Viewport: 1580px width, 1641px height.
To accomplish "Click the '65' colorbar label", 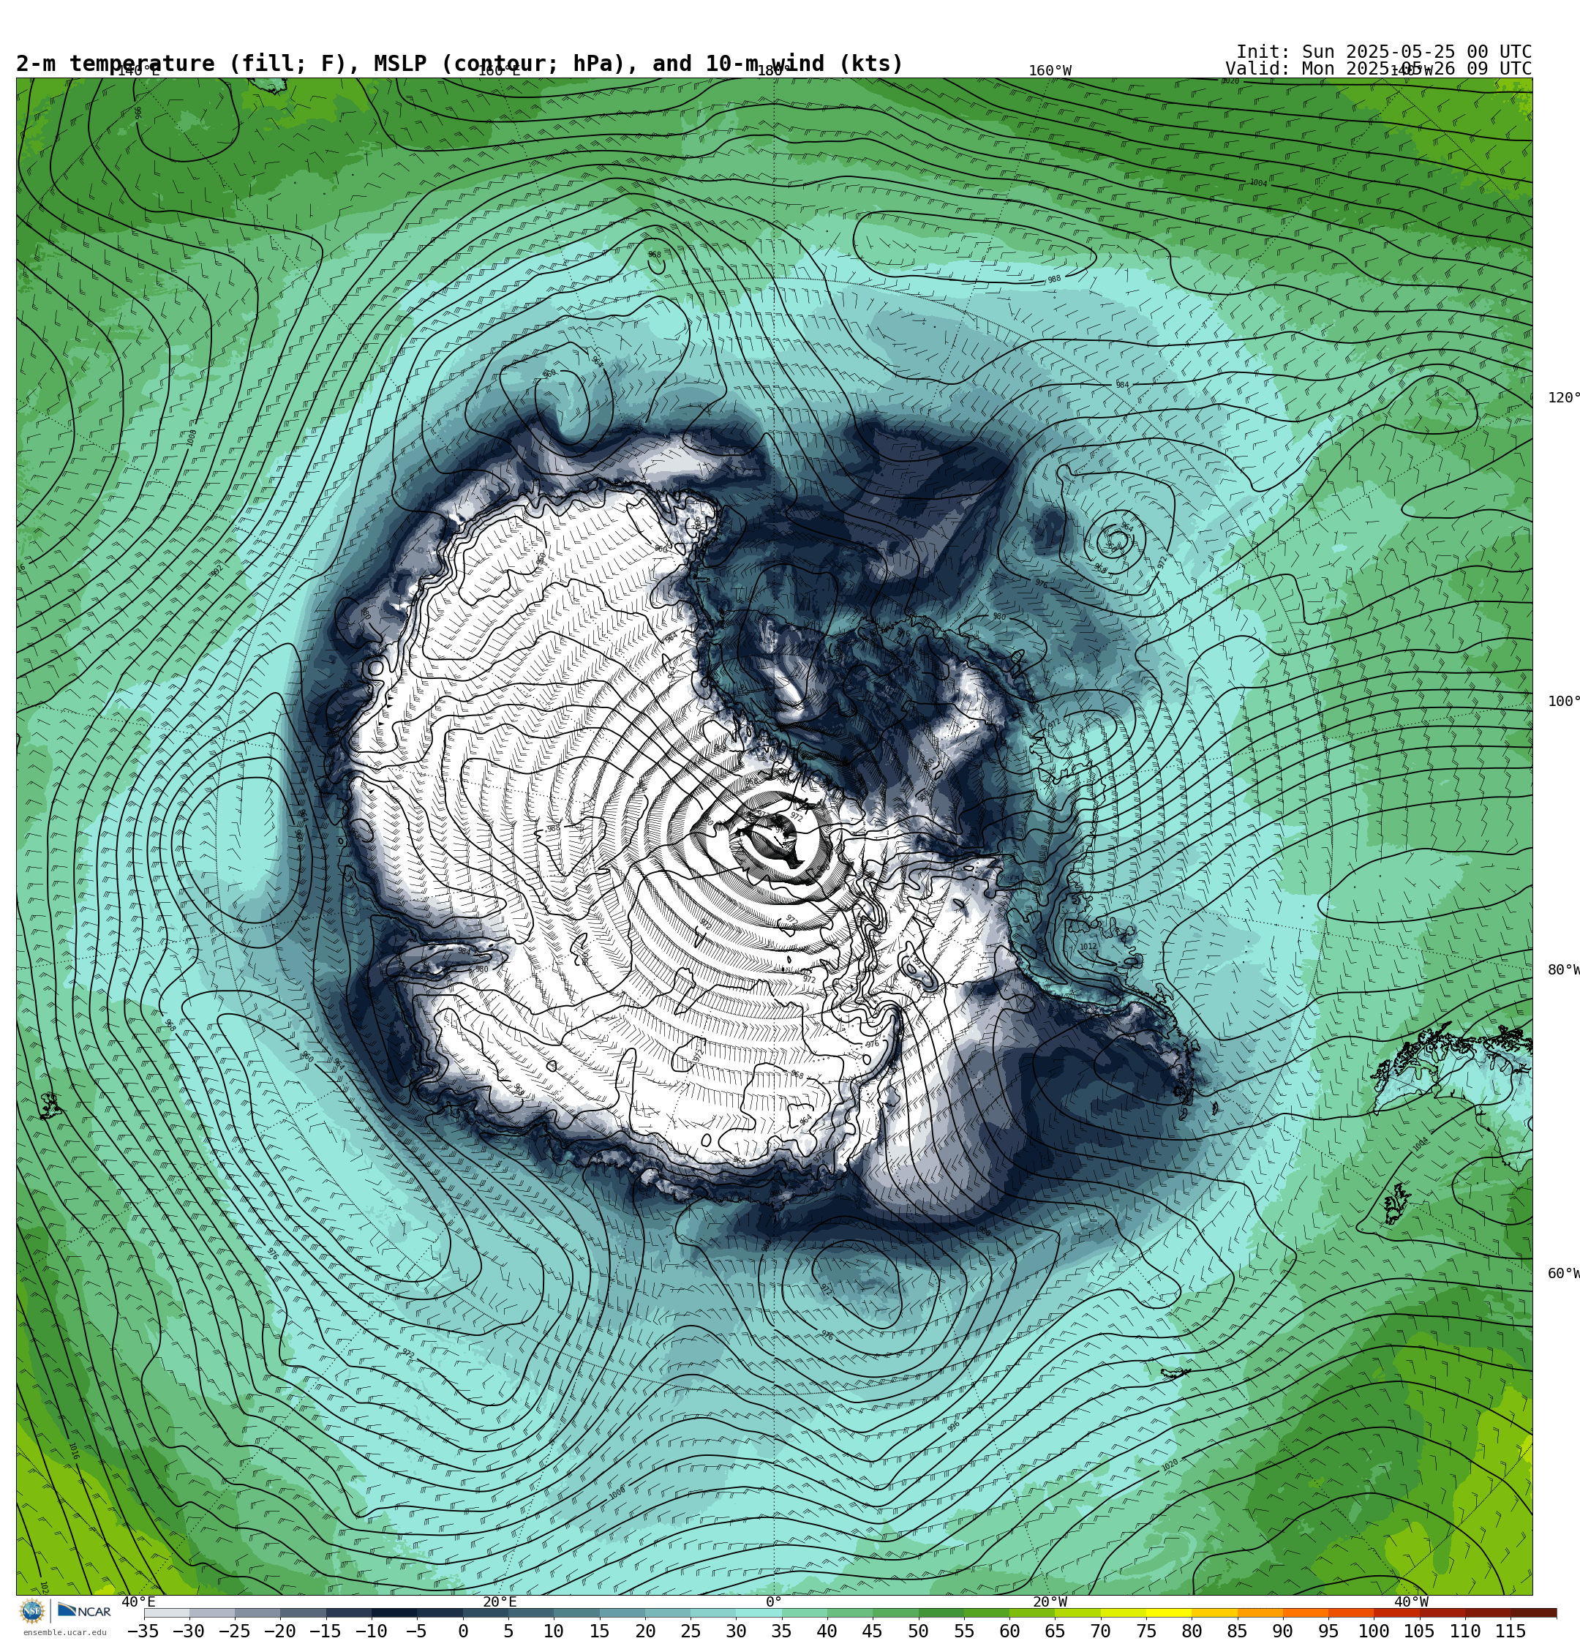I will (1054, 1631).
